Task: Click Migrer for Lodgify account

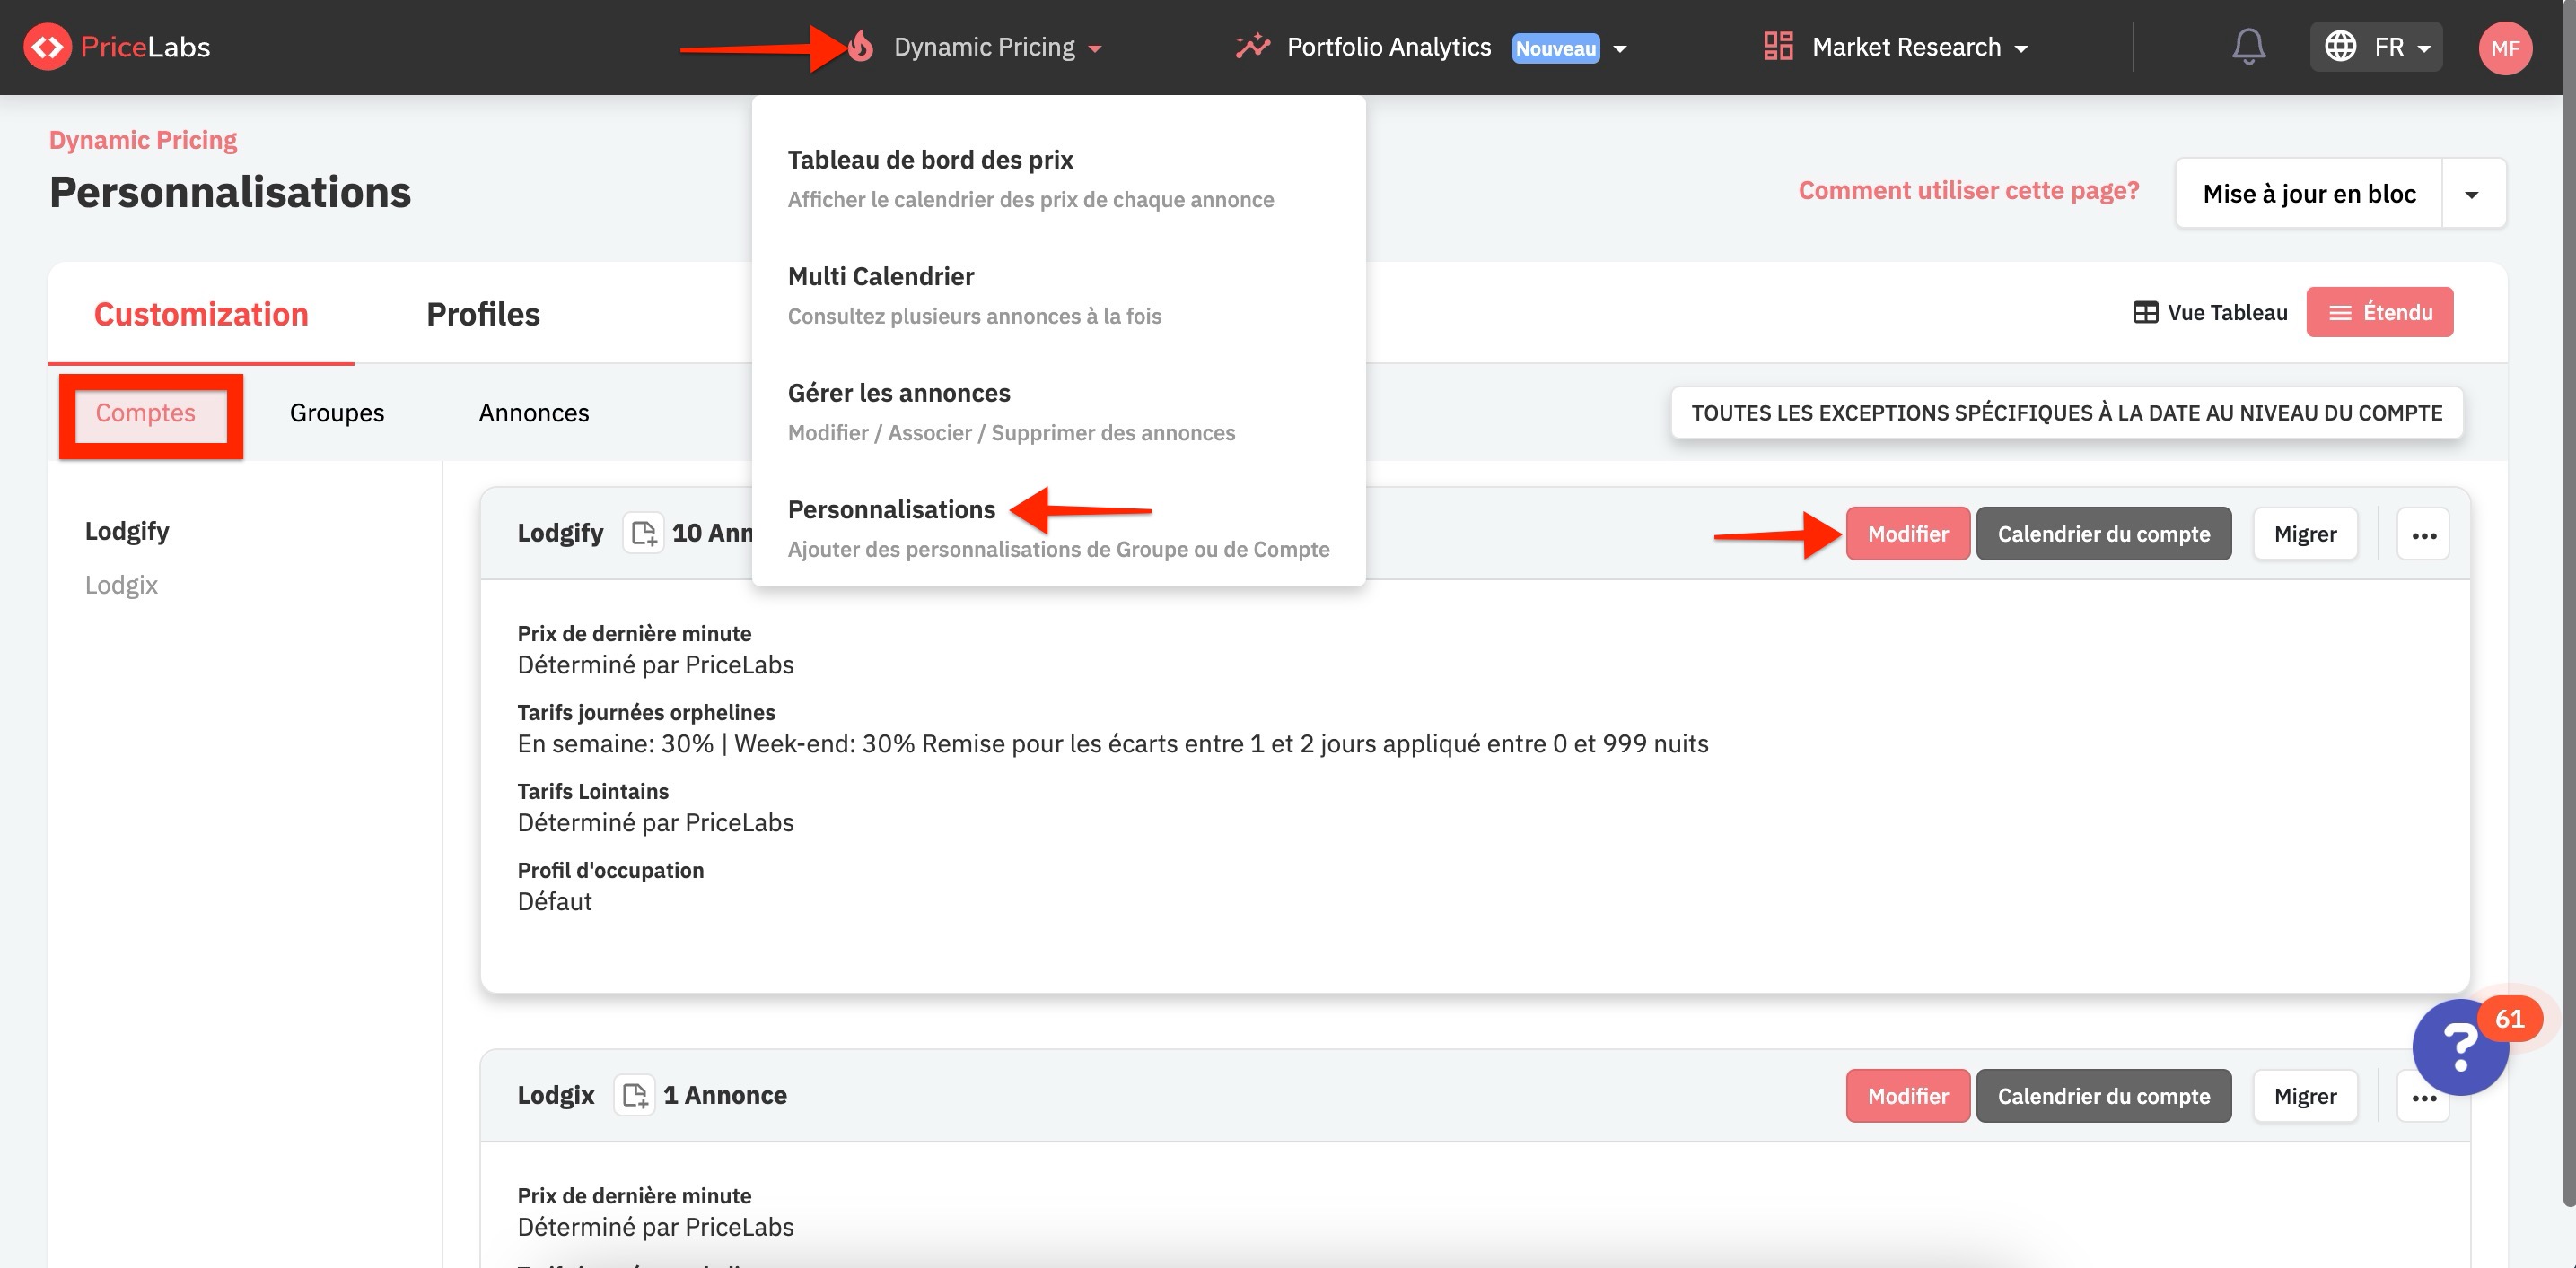Action: 2305,534
